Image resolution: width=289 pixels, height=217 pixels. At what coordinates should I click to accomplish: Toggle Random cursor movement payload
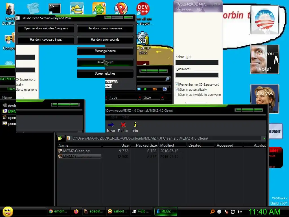(105, 29)
